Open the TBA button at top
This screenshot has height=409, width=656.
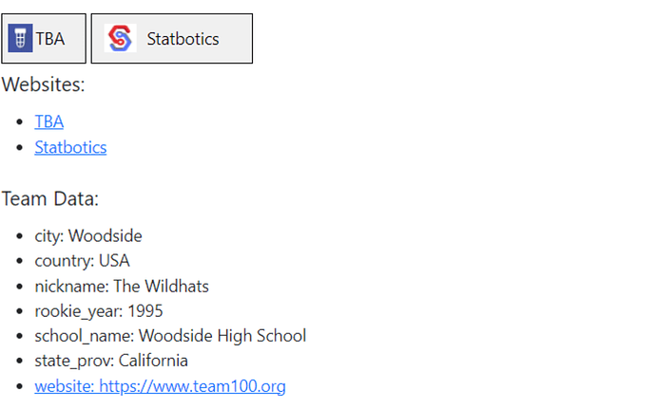click(x=44, y=39)
